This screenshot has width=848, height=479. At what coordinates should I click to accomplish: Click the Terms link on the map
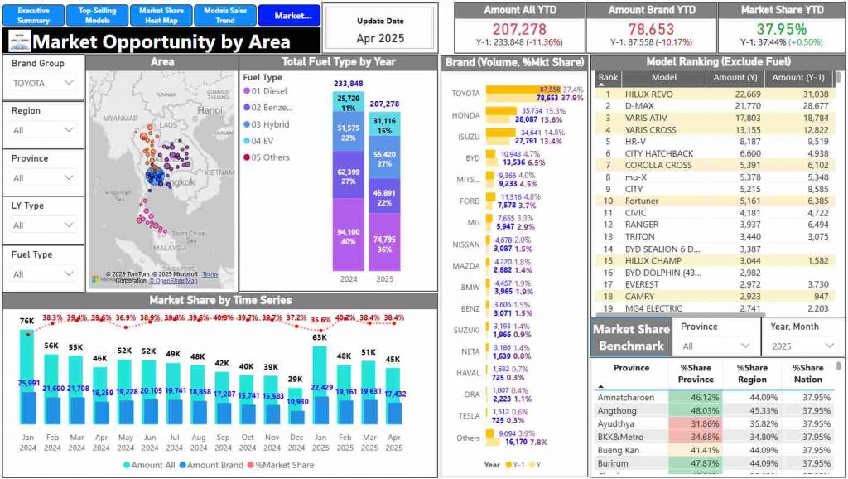coord(210,274)
